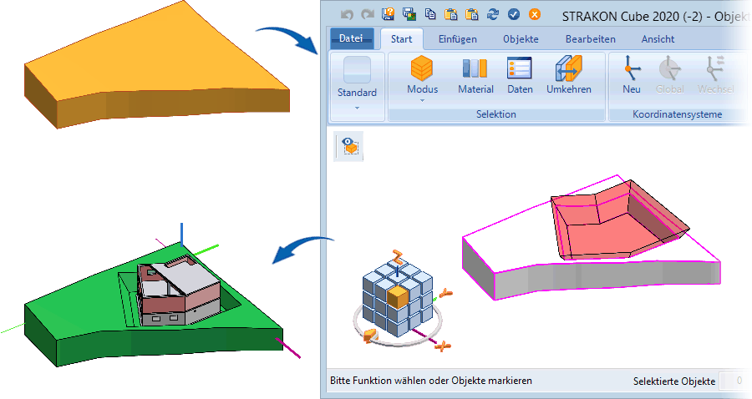Click the Daten icon in the ribbon
This screenshot has height=399, width=752.
(x=520, y=70)
